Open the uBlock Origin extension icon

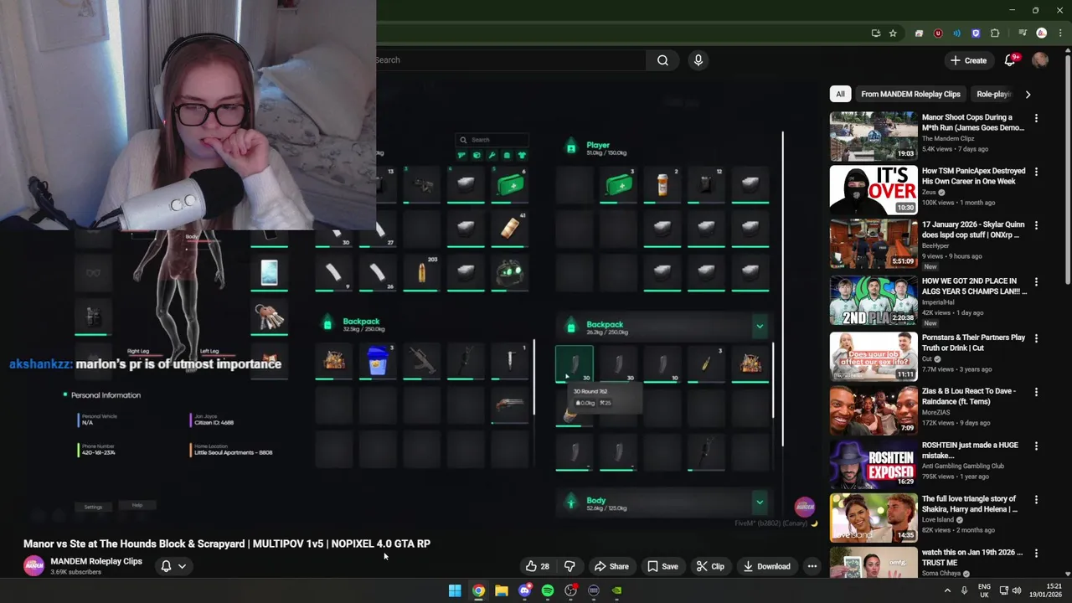pyautogui.click(x=938, y=33)
